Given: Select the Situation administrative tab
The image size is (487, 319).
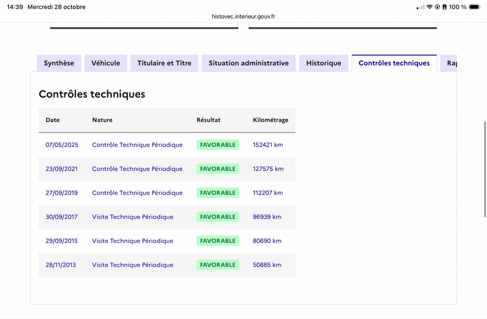Looking at the screenshot, I should [x=248, y=63].
